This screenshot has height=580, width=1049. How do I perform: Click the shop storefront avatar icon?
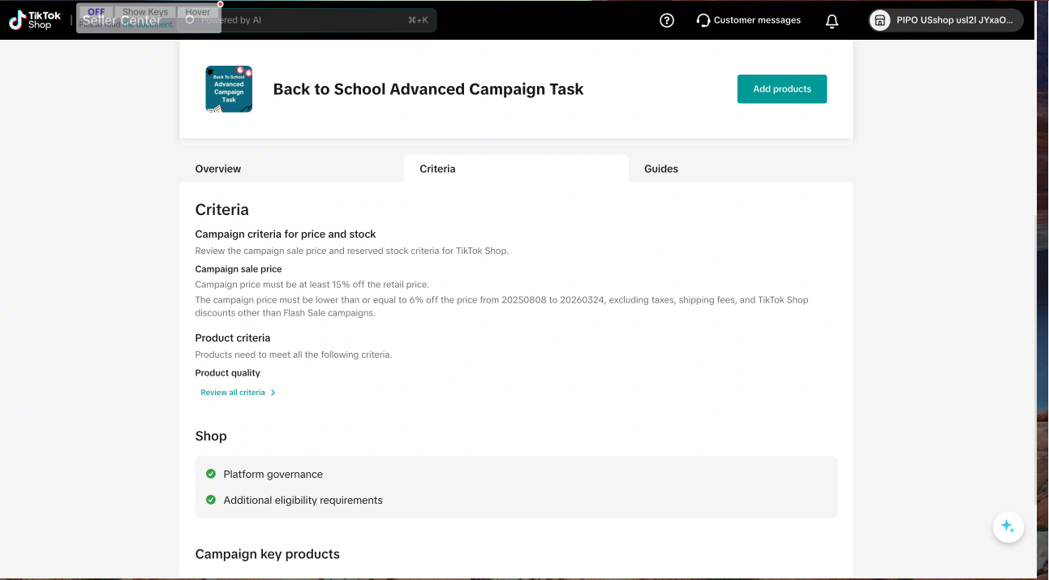tap(879, 20)
